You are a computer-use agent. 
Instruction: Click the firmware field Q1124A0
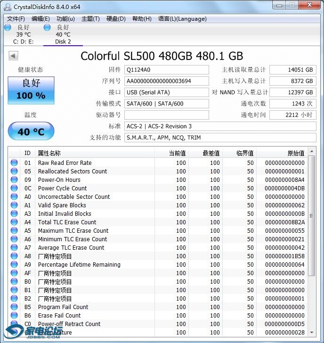pos(167,70)
